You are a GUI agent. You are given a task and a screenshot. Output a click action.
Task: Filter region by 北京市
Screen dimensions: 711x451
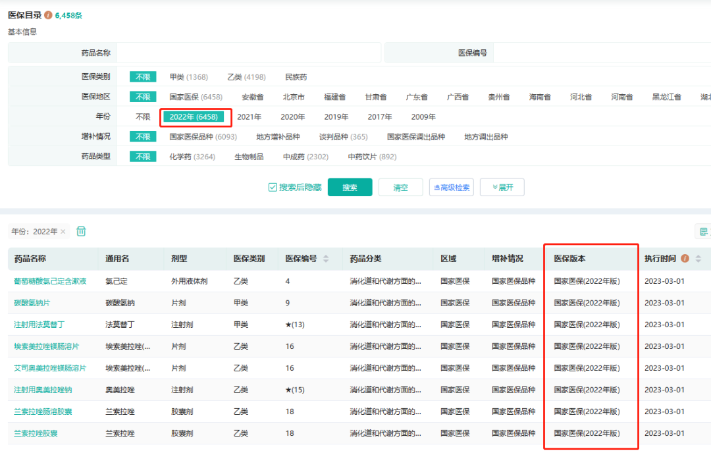(294, 97)
